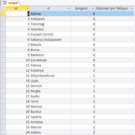This screenshot has height=135, width=135.
Task: Open the il column filter dropdown
Action: click(69, 9)
